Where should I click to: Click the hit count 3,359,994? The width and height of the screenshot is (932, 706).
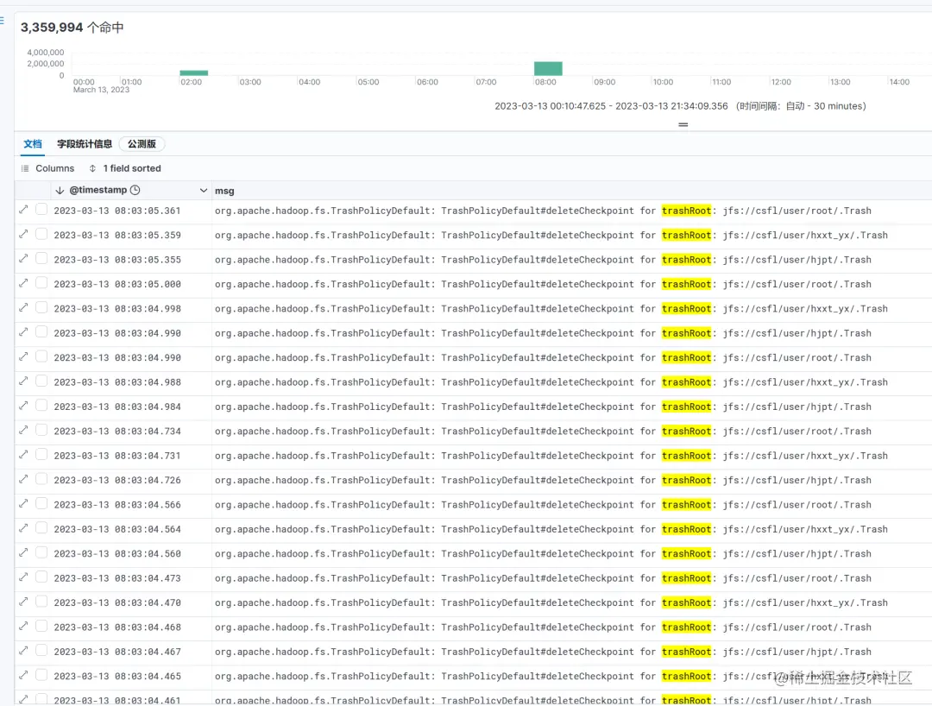pyautogui.click(x=52, y=28)
